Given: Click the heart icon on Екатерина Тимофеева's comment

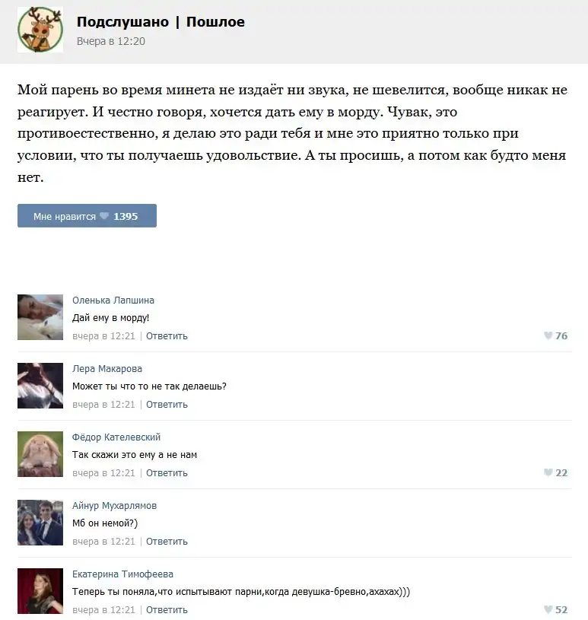Looking at the screenshot, I should coord(548,609).
